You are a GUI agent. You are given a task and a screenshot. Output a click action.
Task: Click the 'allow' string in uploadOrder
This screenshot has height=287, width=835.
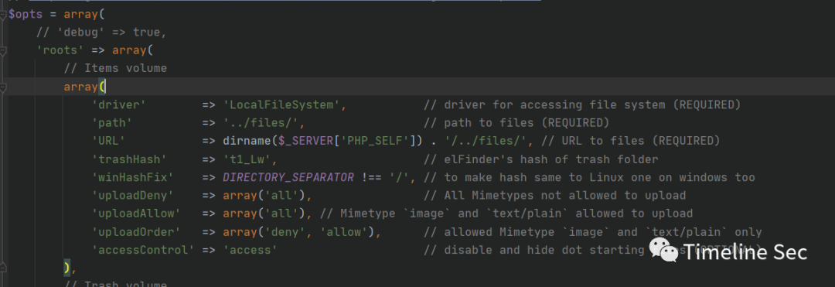click(343, 232)
